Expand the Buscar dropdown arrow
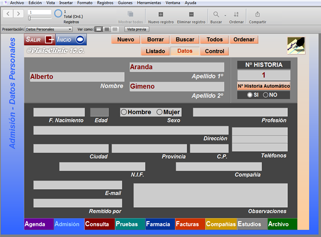The width and height of the screenshot is (321, 237). pyautogui.click(x=225, y=15)
